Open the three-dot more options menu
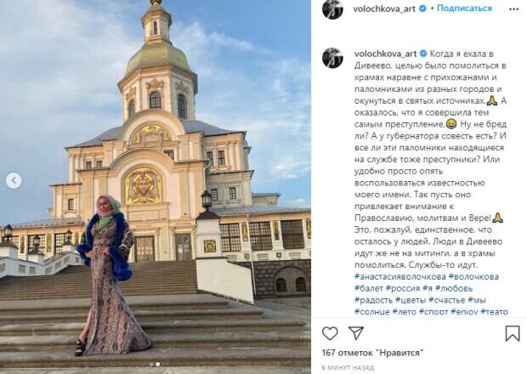The height and width of the screenshot is (374, 527). 514,9
